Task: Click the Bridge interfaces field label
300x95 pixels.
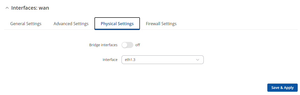Action: click(x=103, y=45)
